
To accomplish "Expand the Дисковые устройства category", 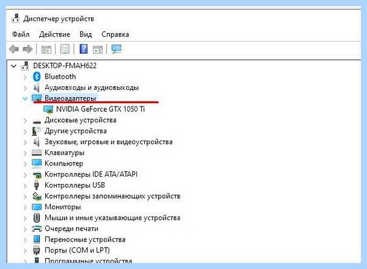I will [x=25, y=120].
